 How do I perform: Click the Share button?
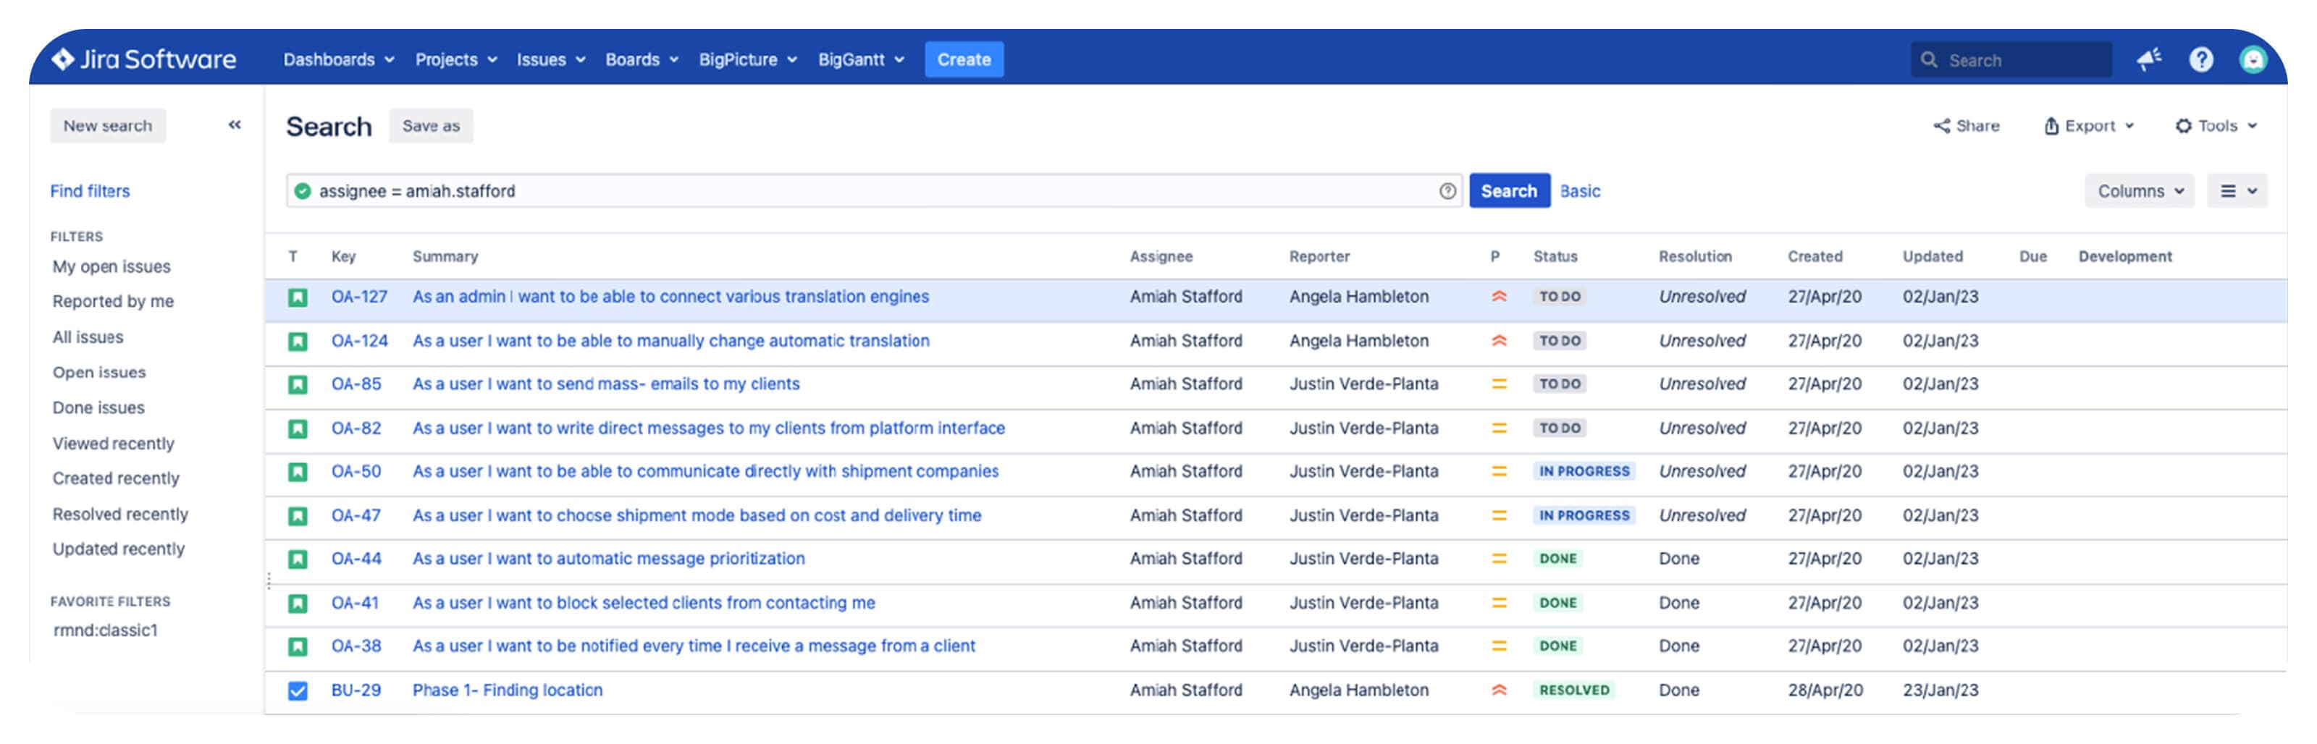pyautogui.click(x=1967, y=126)
